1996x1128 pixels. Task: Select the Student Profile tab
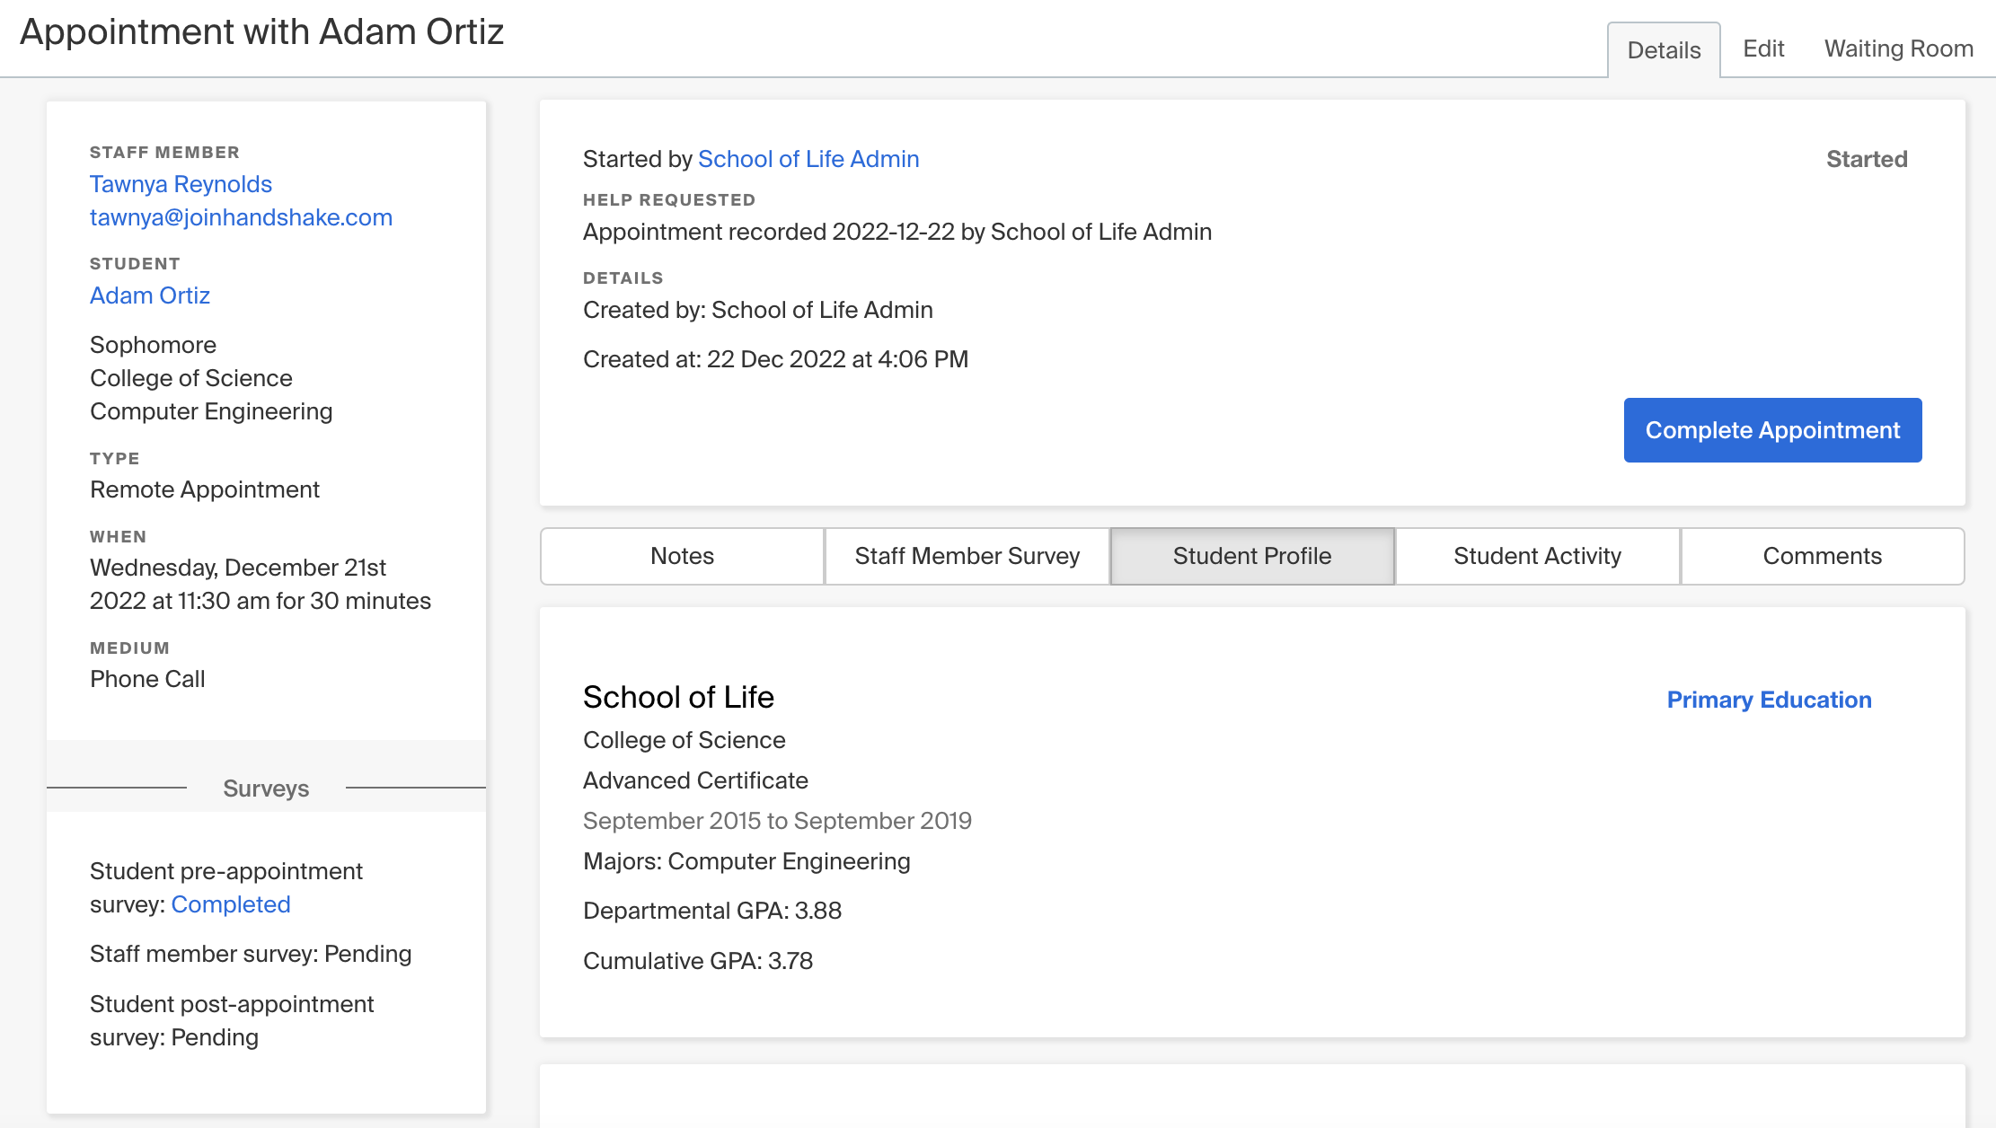click(x=1251, y=556)
